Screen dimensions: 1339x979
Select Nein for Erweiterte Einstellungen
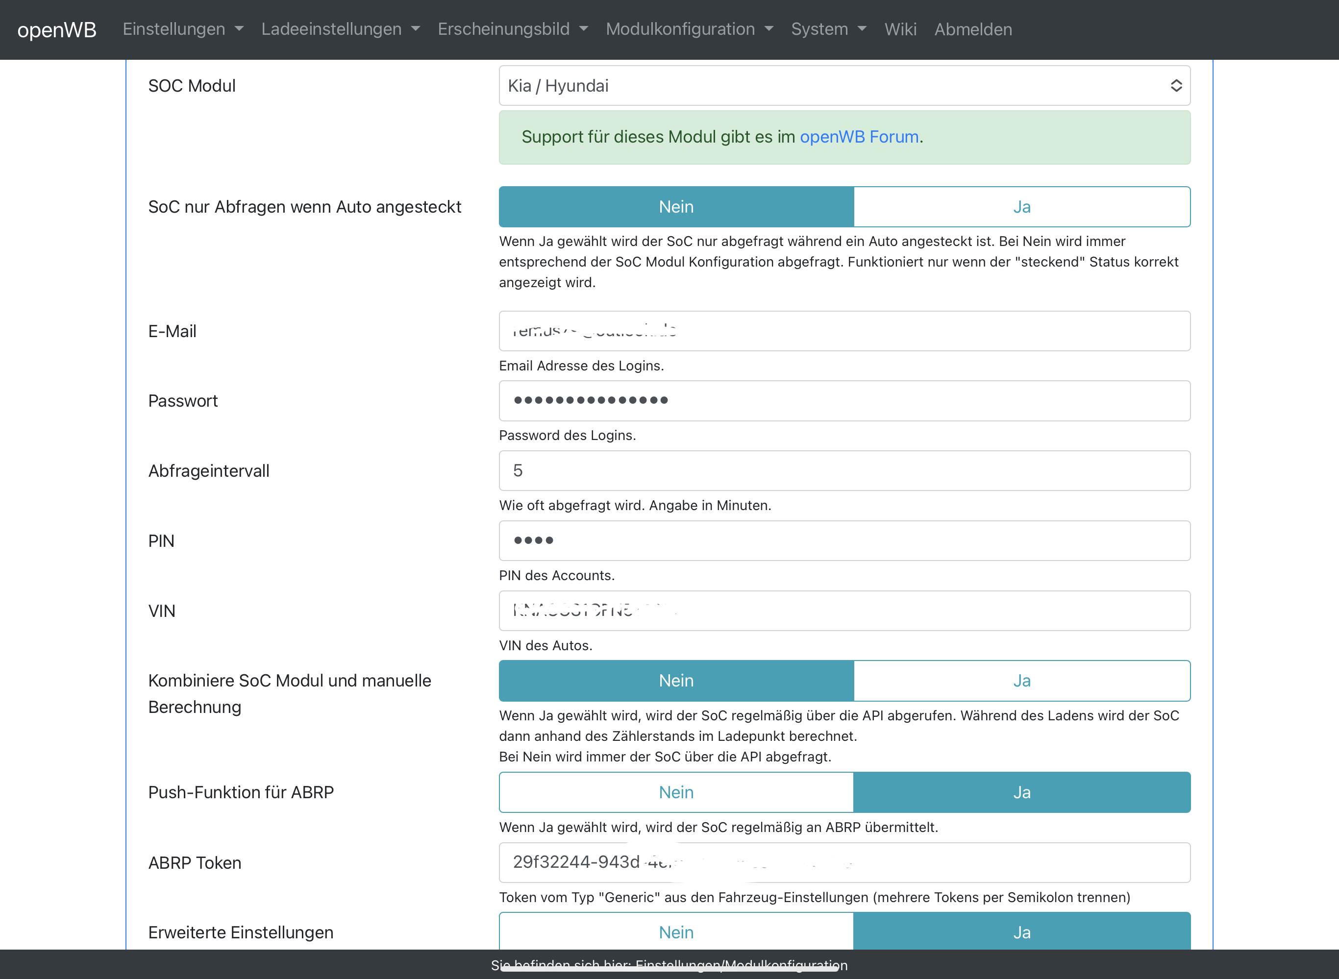coord(676,931)
